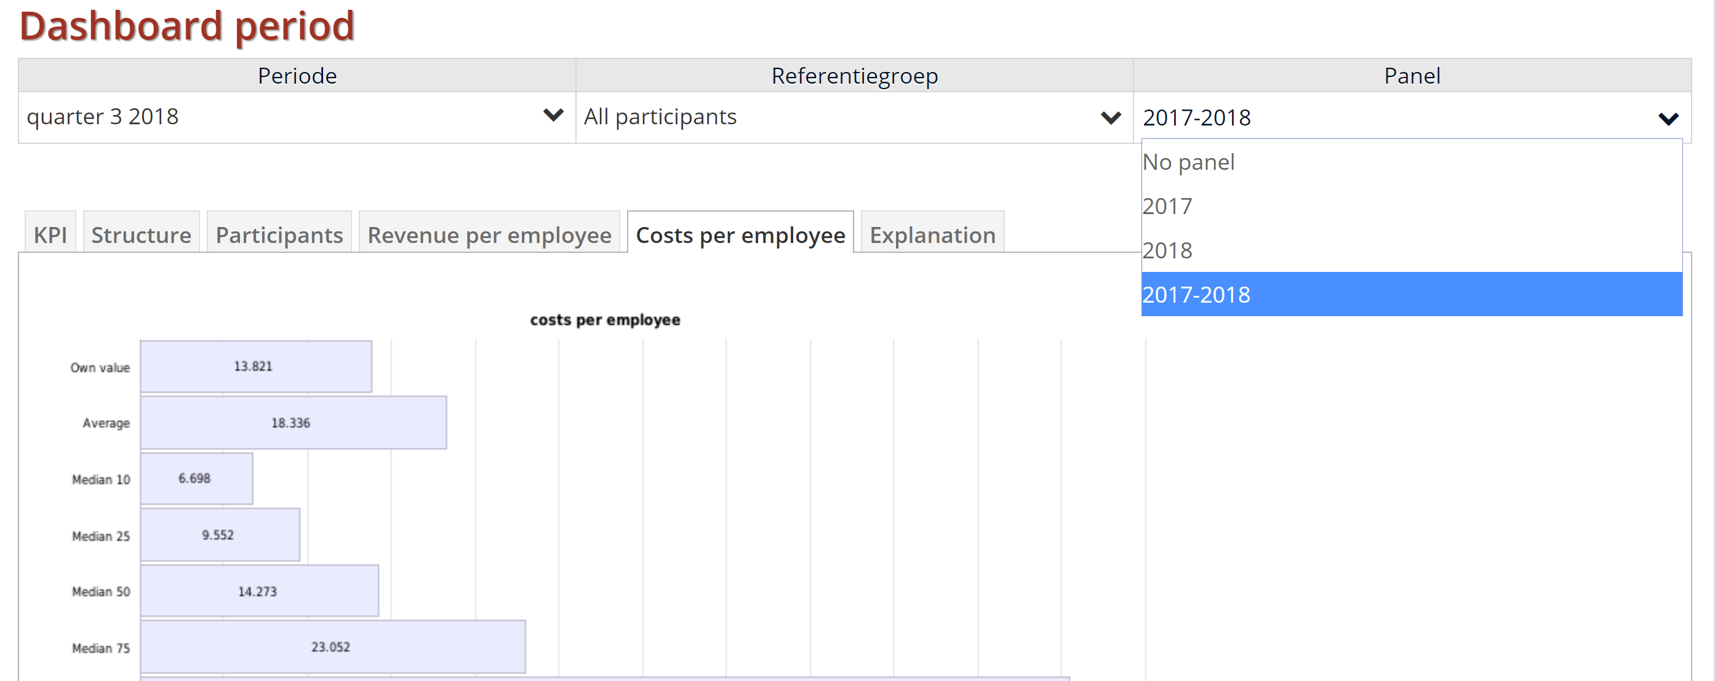Click the 'Referentiegroep' column header
Image resolution: width=1715 pixels, height=681 pixels.
coord(854,76)
